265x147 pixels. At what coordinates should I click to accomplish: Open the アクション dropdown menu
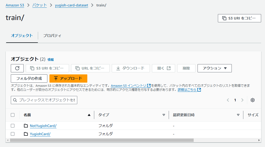click(215, 68)
